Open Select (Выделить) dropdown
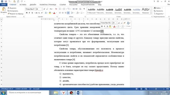The width and height of the screenshot is (170, 95). (159, 14)
